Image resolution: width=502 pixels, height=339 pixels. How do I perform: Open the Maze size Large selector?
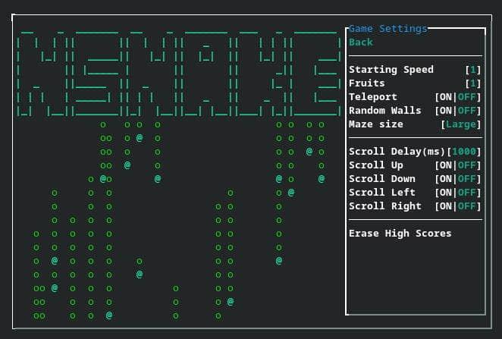click(x=461, y=124)
